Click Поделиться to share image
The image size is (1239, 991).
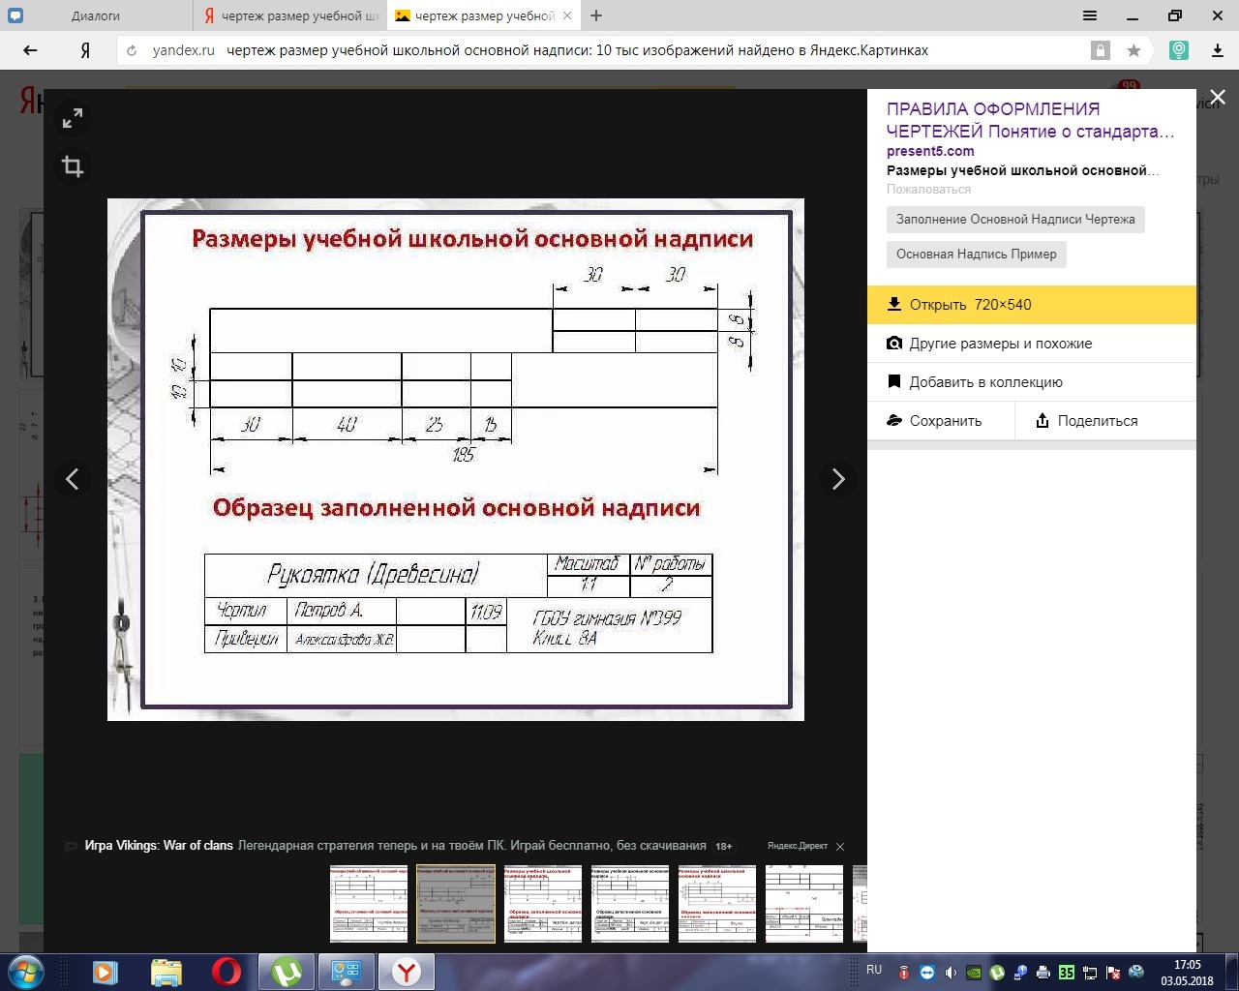pyautogui.click(x=1097, y=421)
